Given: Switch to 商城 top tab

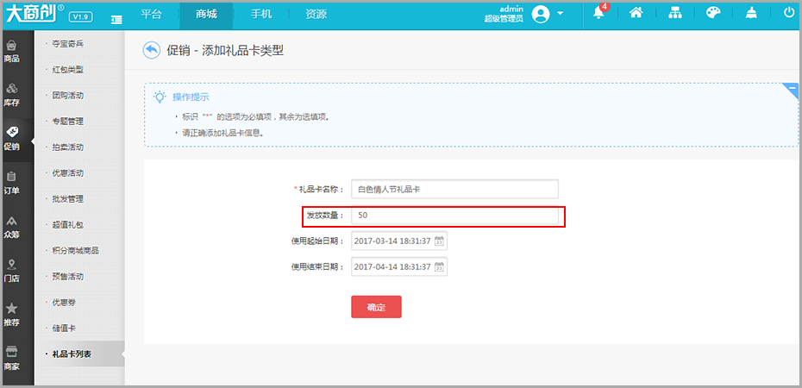Looking at the screenshot, I should pyautogui.click(x=206, y=15).
